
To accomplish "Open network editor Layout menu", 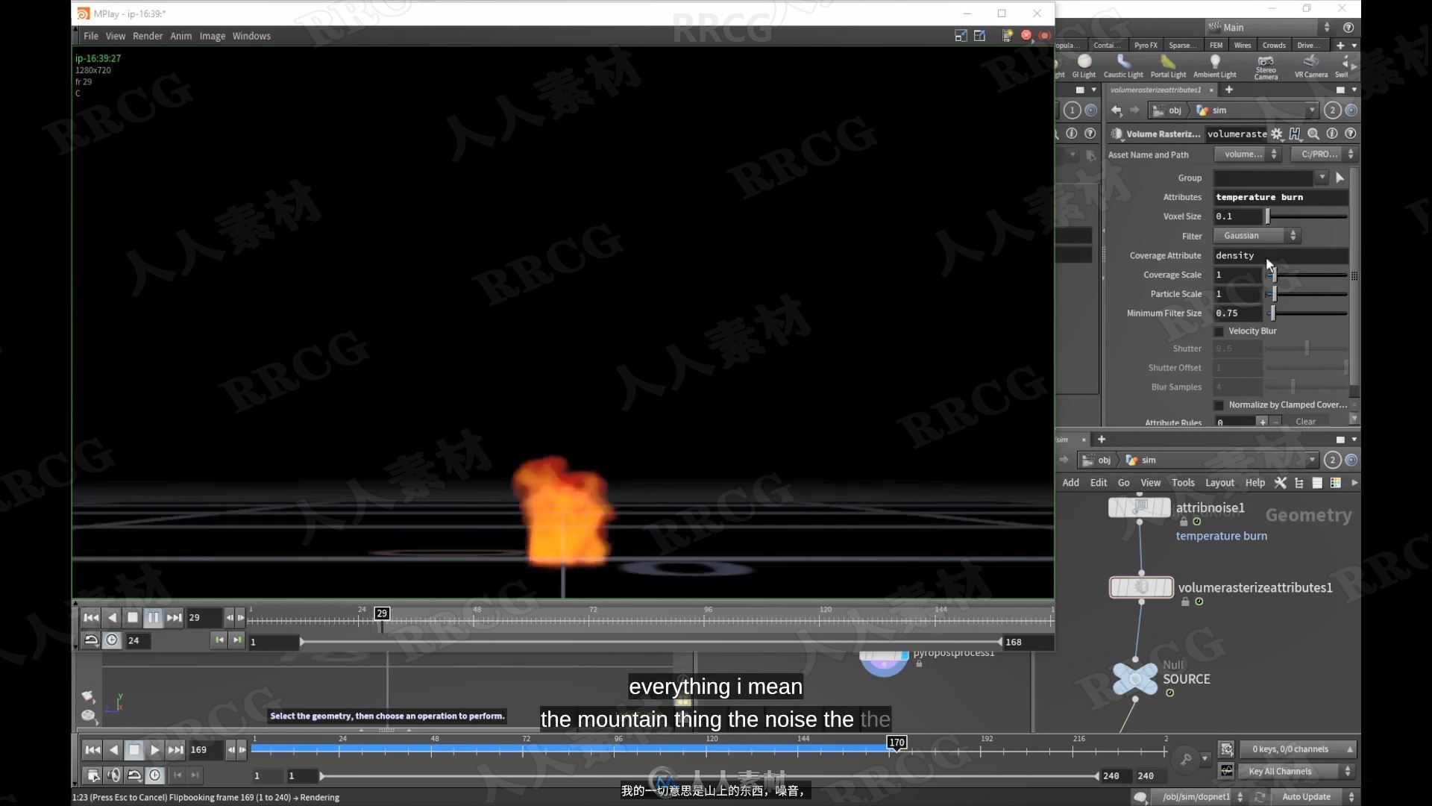I will 1219,483.
